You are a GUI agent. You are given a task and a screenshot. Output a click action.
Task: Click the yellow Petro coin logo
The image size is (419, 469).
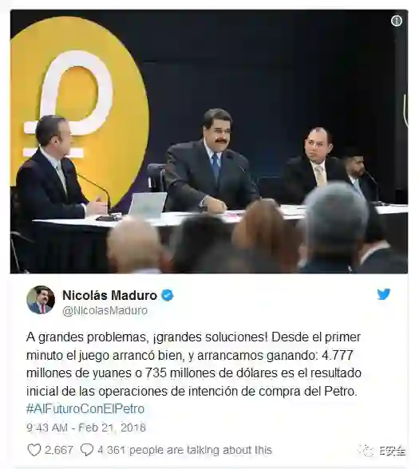click(78, 104)
